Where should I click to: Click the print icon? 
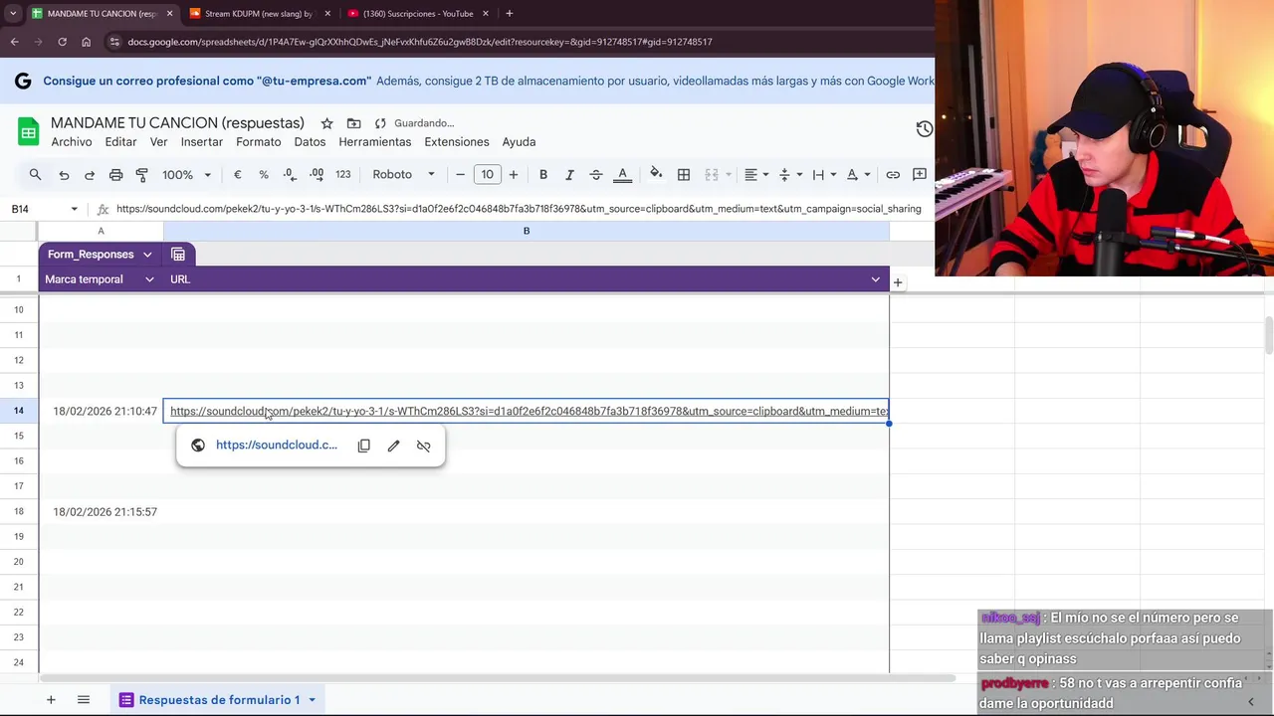tap(115, 174)
